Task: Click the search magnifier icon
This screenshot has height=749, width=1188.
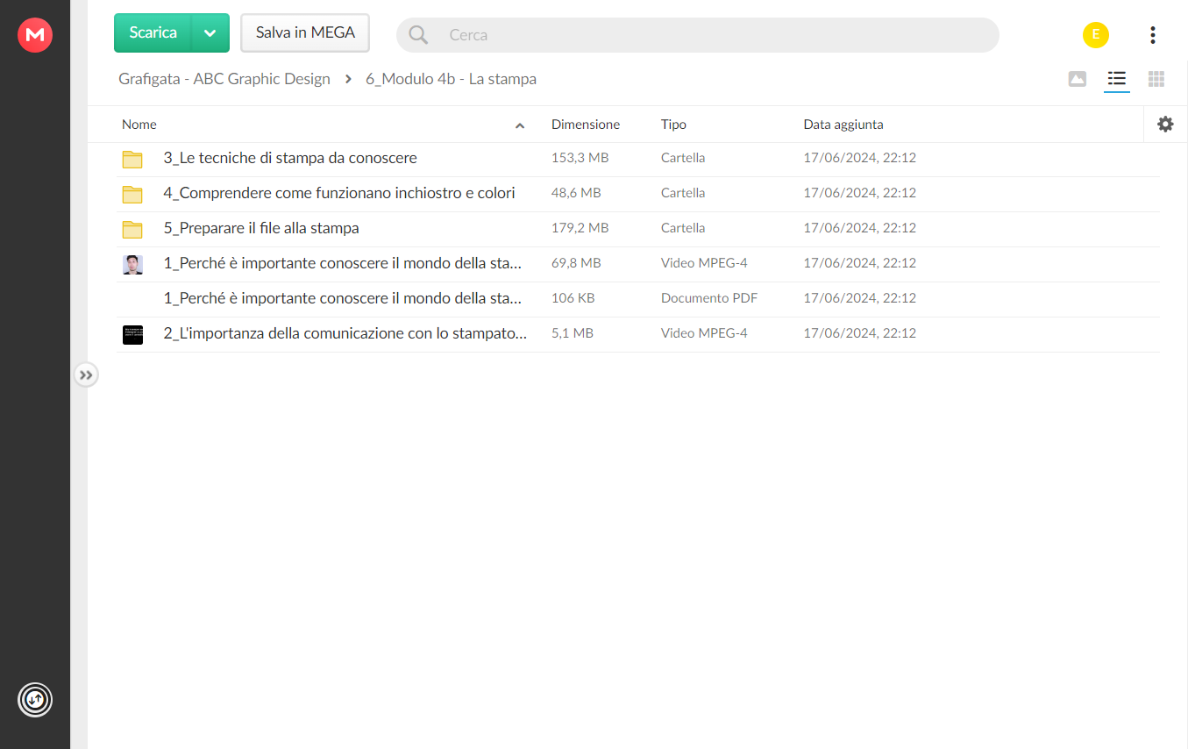Action: click(x=418, y=35)
